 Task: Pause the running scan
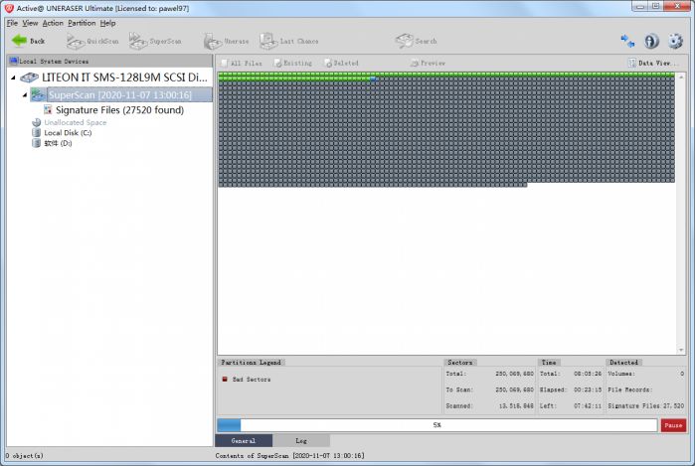[x=673, y=425]
